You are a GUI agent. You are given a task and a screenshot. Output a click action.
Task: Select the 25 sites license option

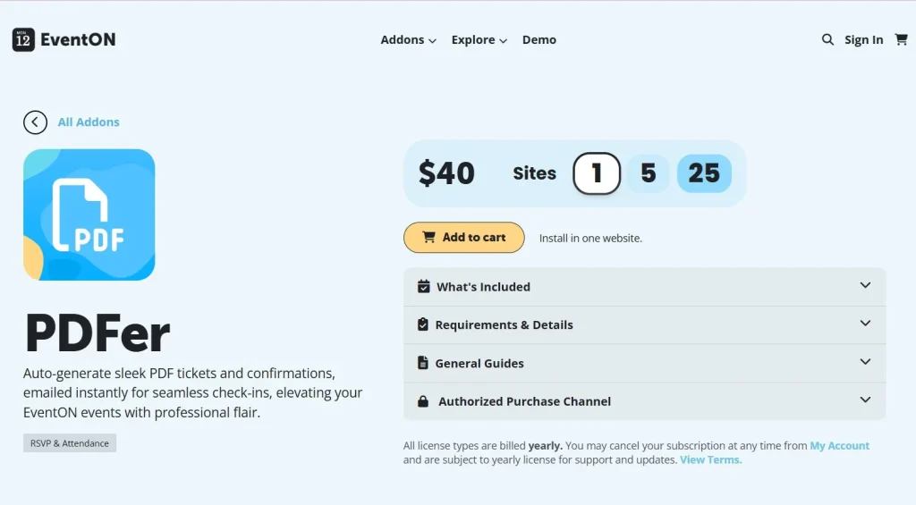tap(704, 173)
